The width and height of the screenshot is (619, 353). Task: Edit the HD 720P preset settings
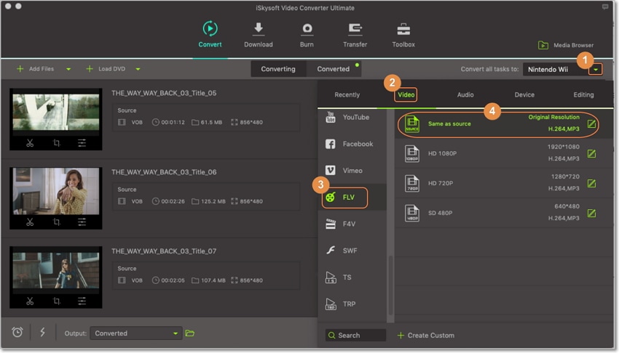[591, 183]
